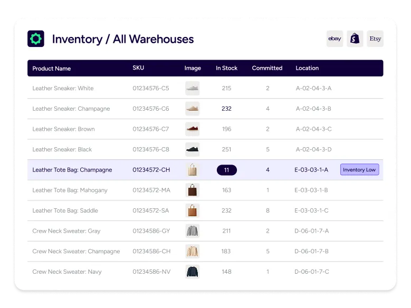Sort by the Committed column header

coord(267,68)
